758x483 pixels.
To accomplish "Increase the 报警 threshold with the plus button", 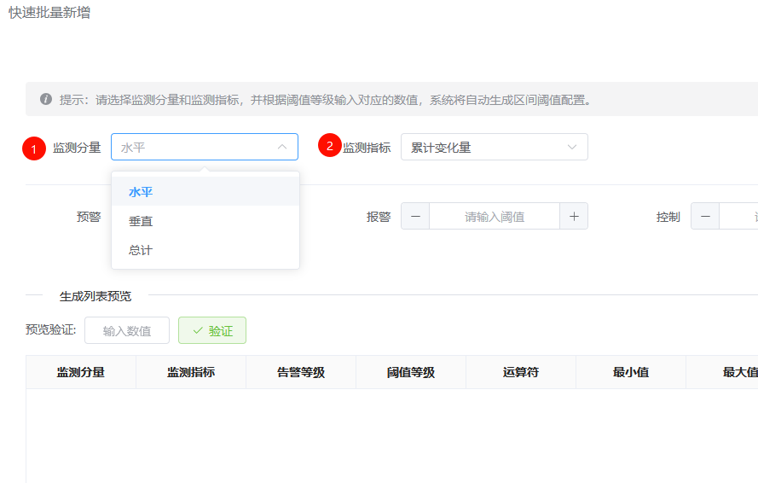I will [574, 217].
